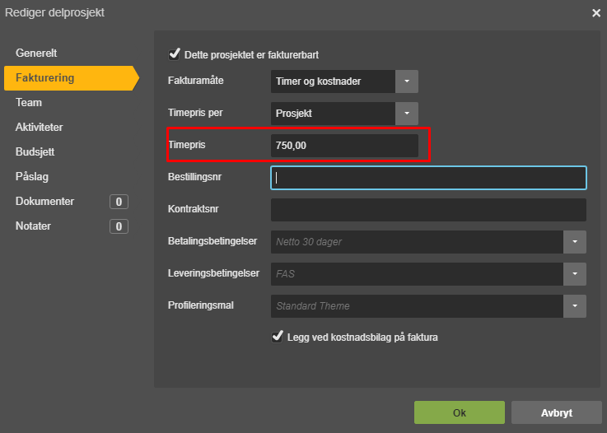607x433 pixels.
Task: Go to the Aktiviteter tab
Action: pos(39,128)
